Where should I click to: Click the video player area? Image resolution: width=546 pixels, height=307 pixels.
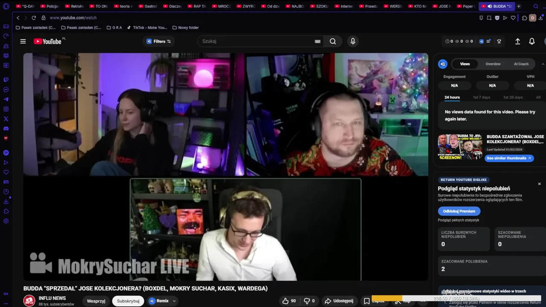coord(226,167)
